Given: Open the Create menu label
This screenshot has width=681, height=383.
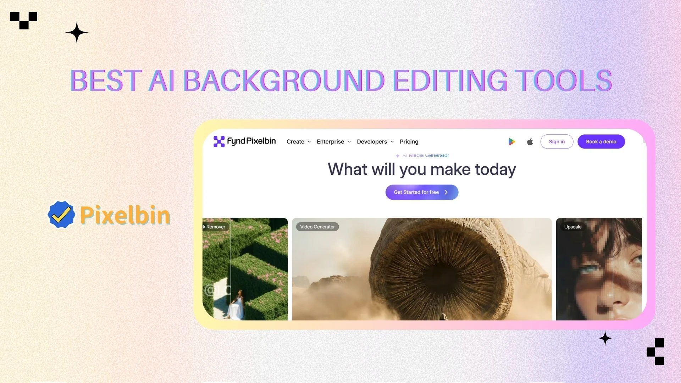Looking at the screenshot, I should pyautogui.click(x=295, y=141).
